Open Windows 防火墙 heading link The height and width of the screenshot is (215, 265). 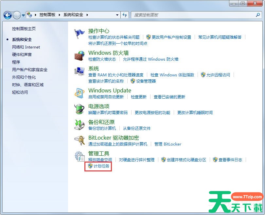(x=108, y=53)
